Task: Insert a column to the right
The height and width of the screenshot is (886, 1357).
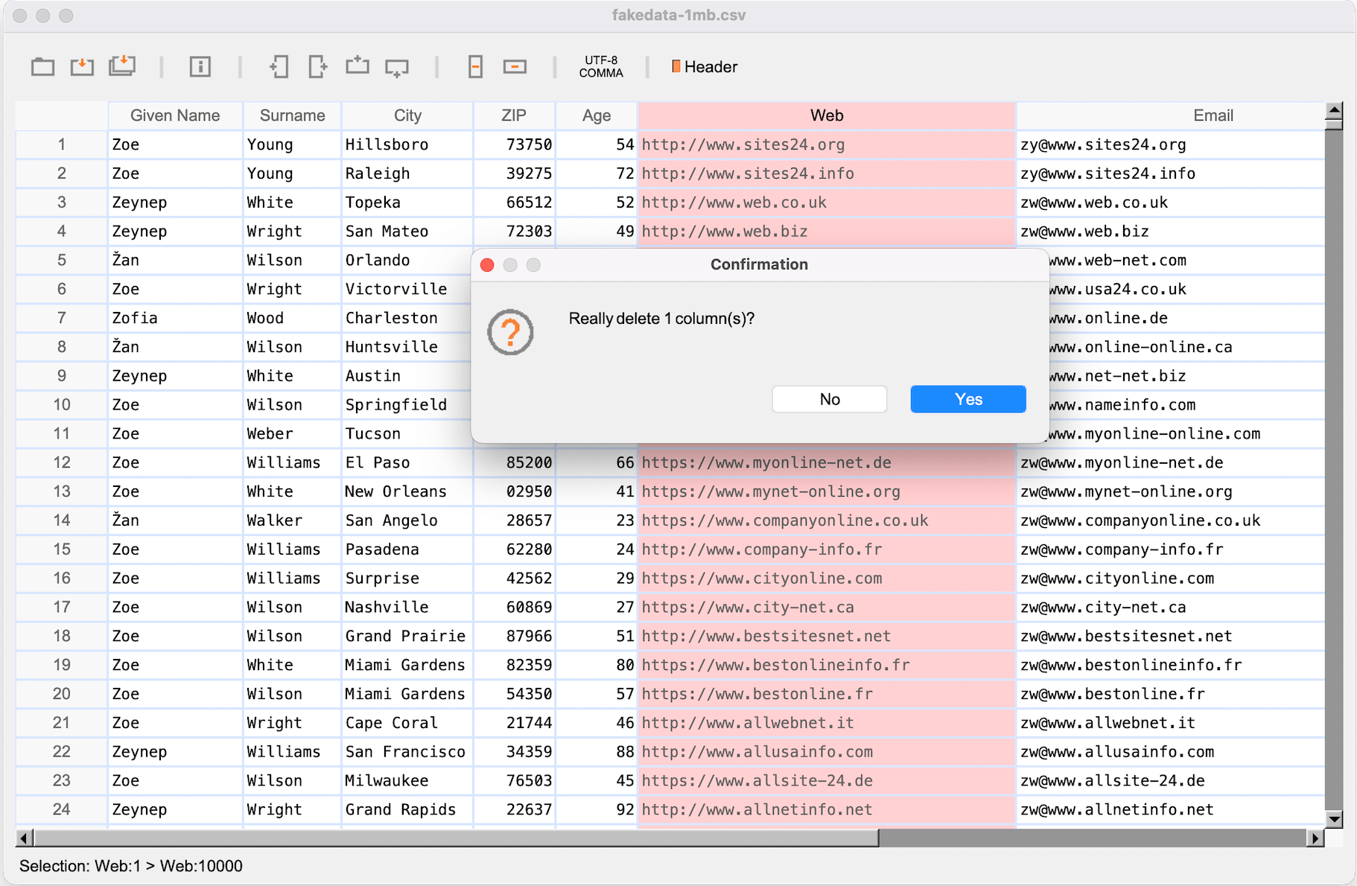Action: pos(318,67)
